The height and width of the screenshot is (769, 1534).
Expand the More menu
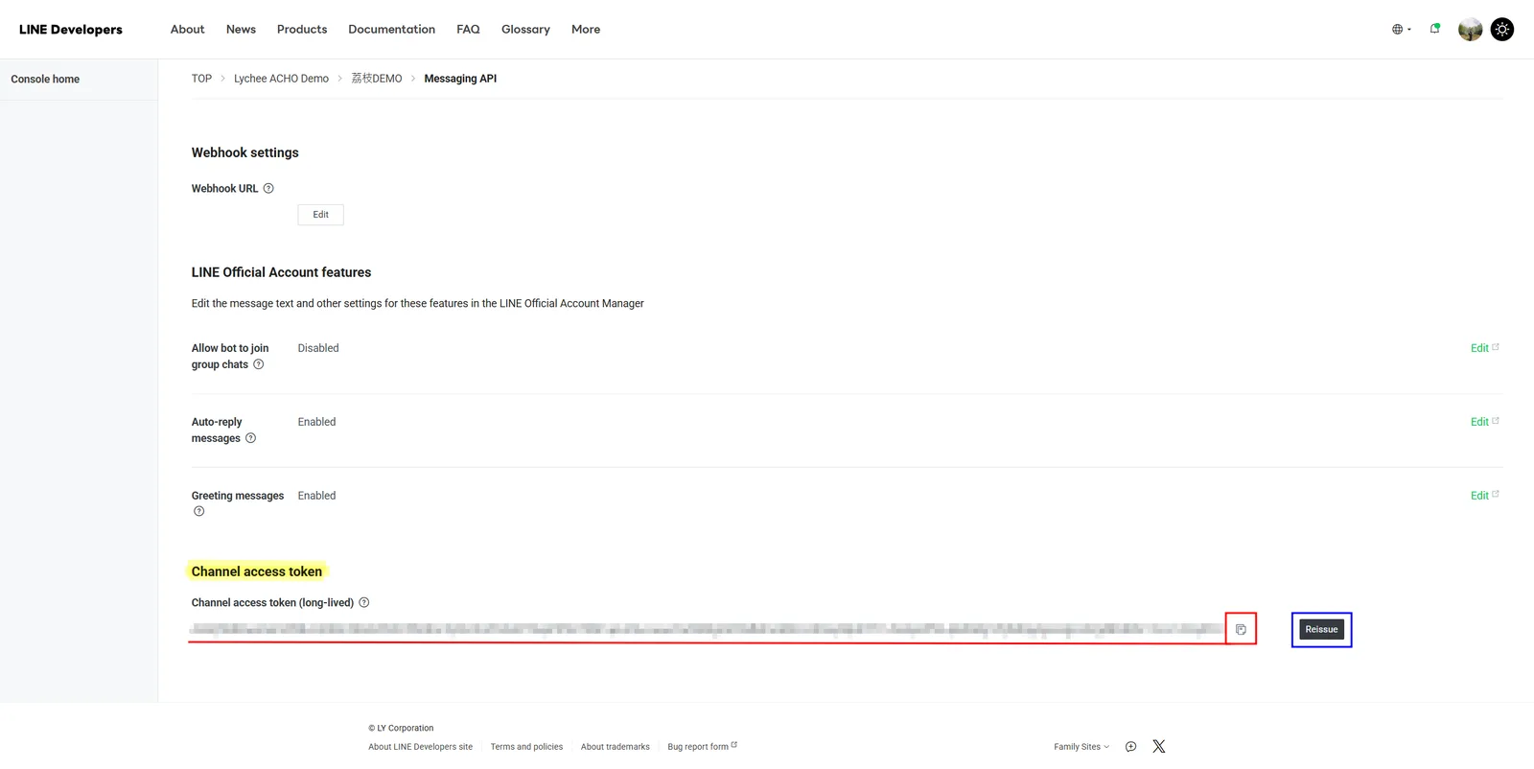[586, 30]
